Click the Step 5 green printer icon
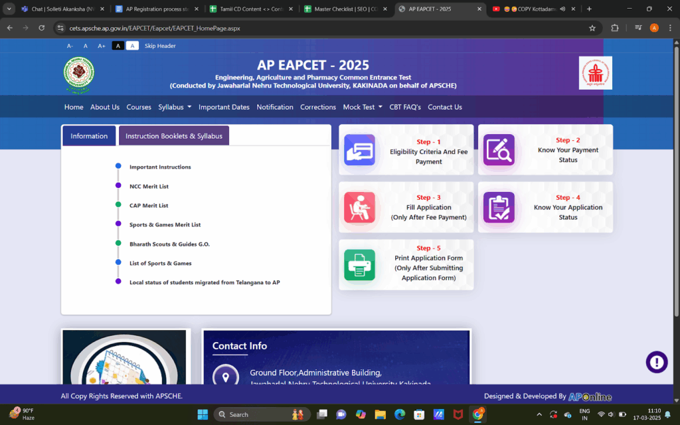The width and height of the screenshot is (680, 425). (x=359, y=264)
